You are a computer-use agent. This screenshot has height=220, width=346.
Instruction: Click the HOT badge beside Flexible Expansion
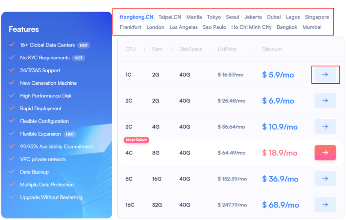(x=70, y=134)
